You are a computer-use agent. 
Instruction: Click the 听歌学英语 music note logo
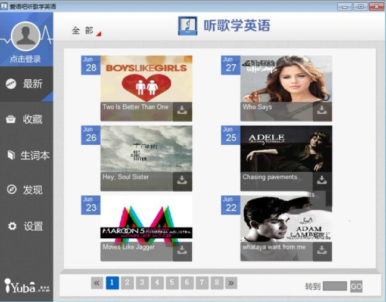pos(188,26)
